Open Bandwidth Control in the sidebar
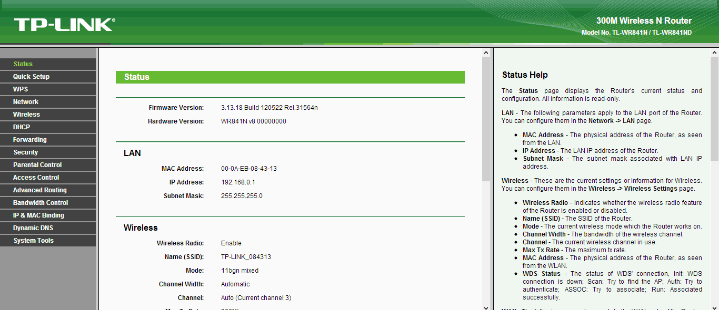This screenshot has width=719, height=310. click(41, 203)
